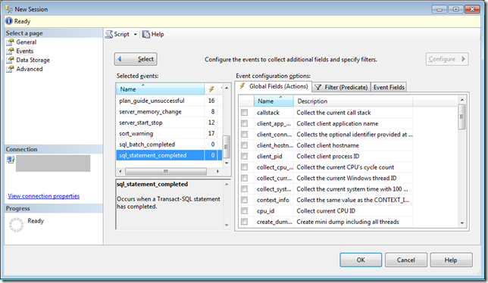The image size is (488, 283).
Task: Switch to the Event Fields tab
Action: 389,87
